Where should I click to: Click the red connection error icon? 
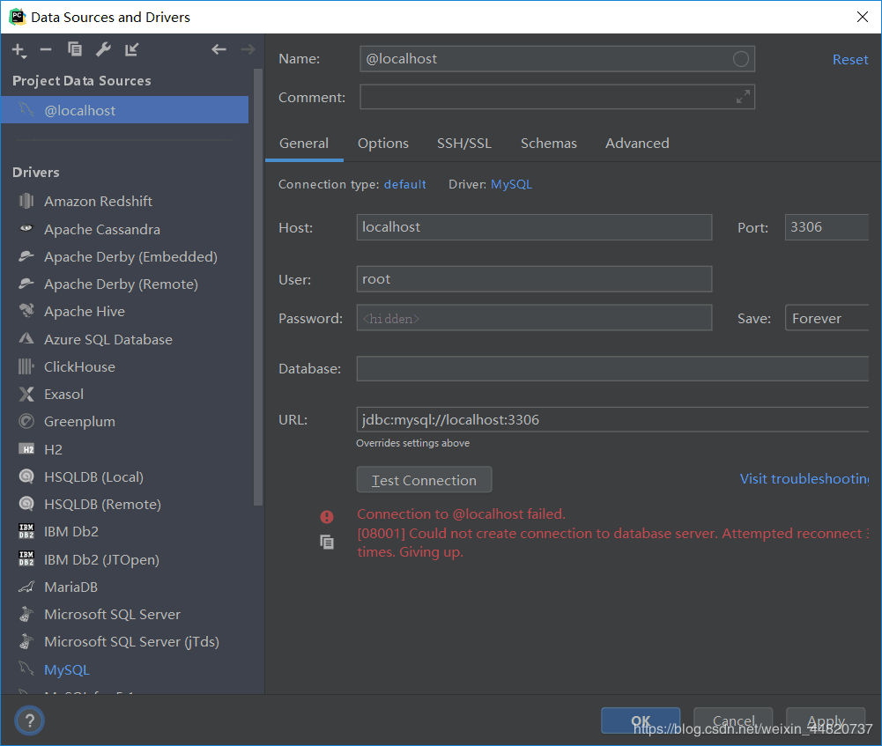pos(327,517)
